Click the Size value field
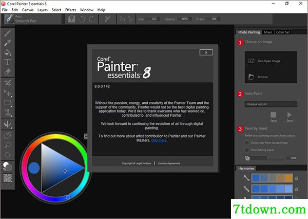The image size is (308, 219). point(151,19)
